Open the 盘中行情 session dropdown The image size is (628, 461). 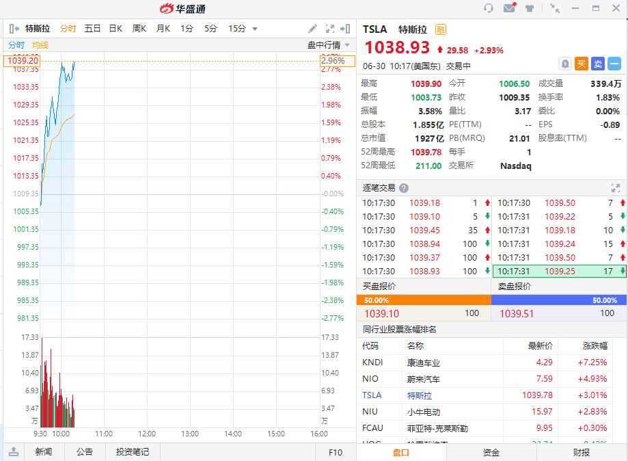click(x=329, y=45)
